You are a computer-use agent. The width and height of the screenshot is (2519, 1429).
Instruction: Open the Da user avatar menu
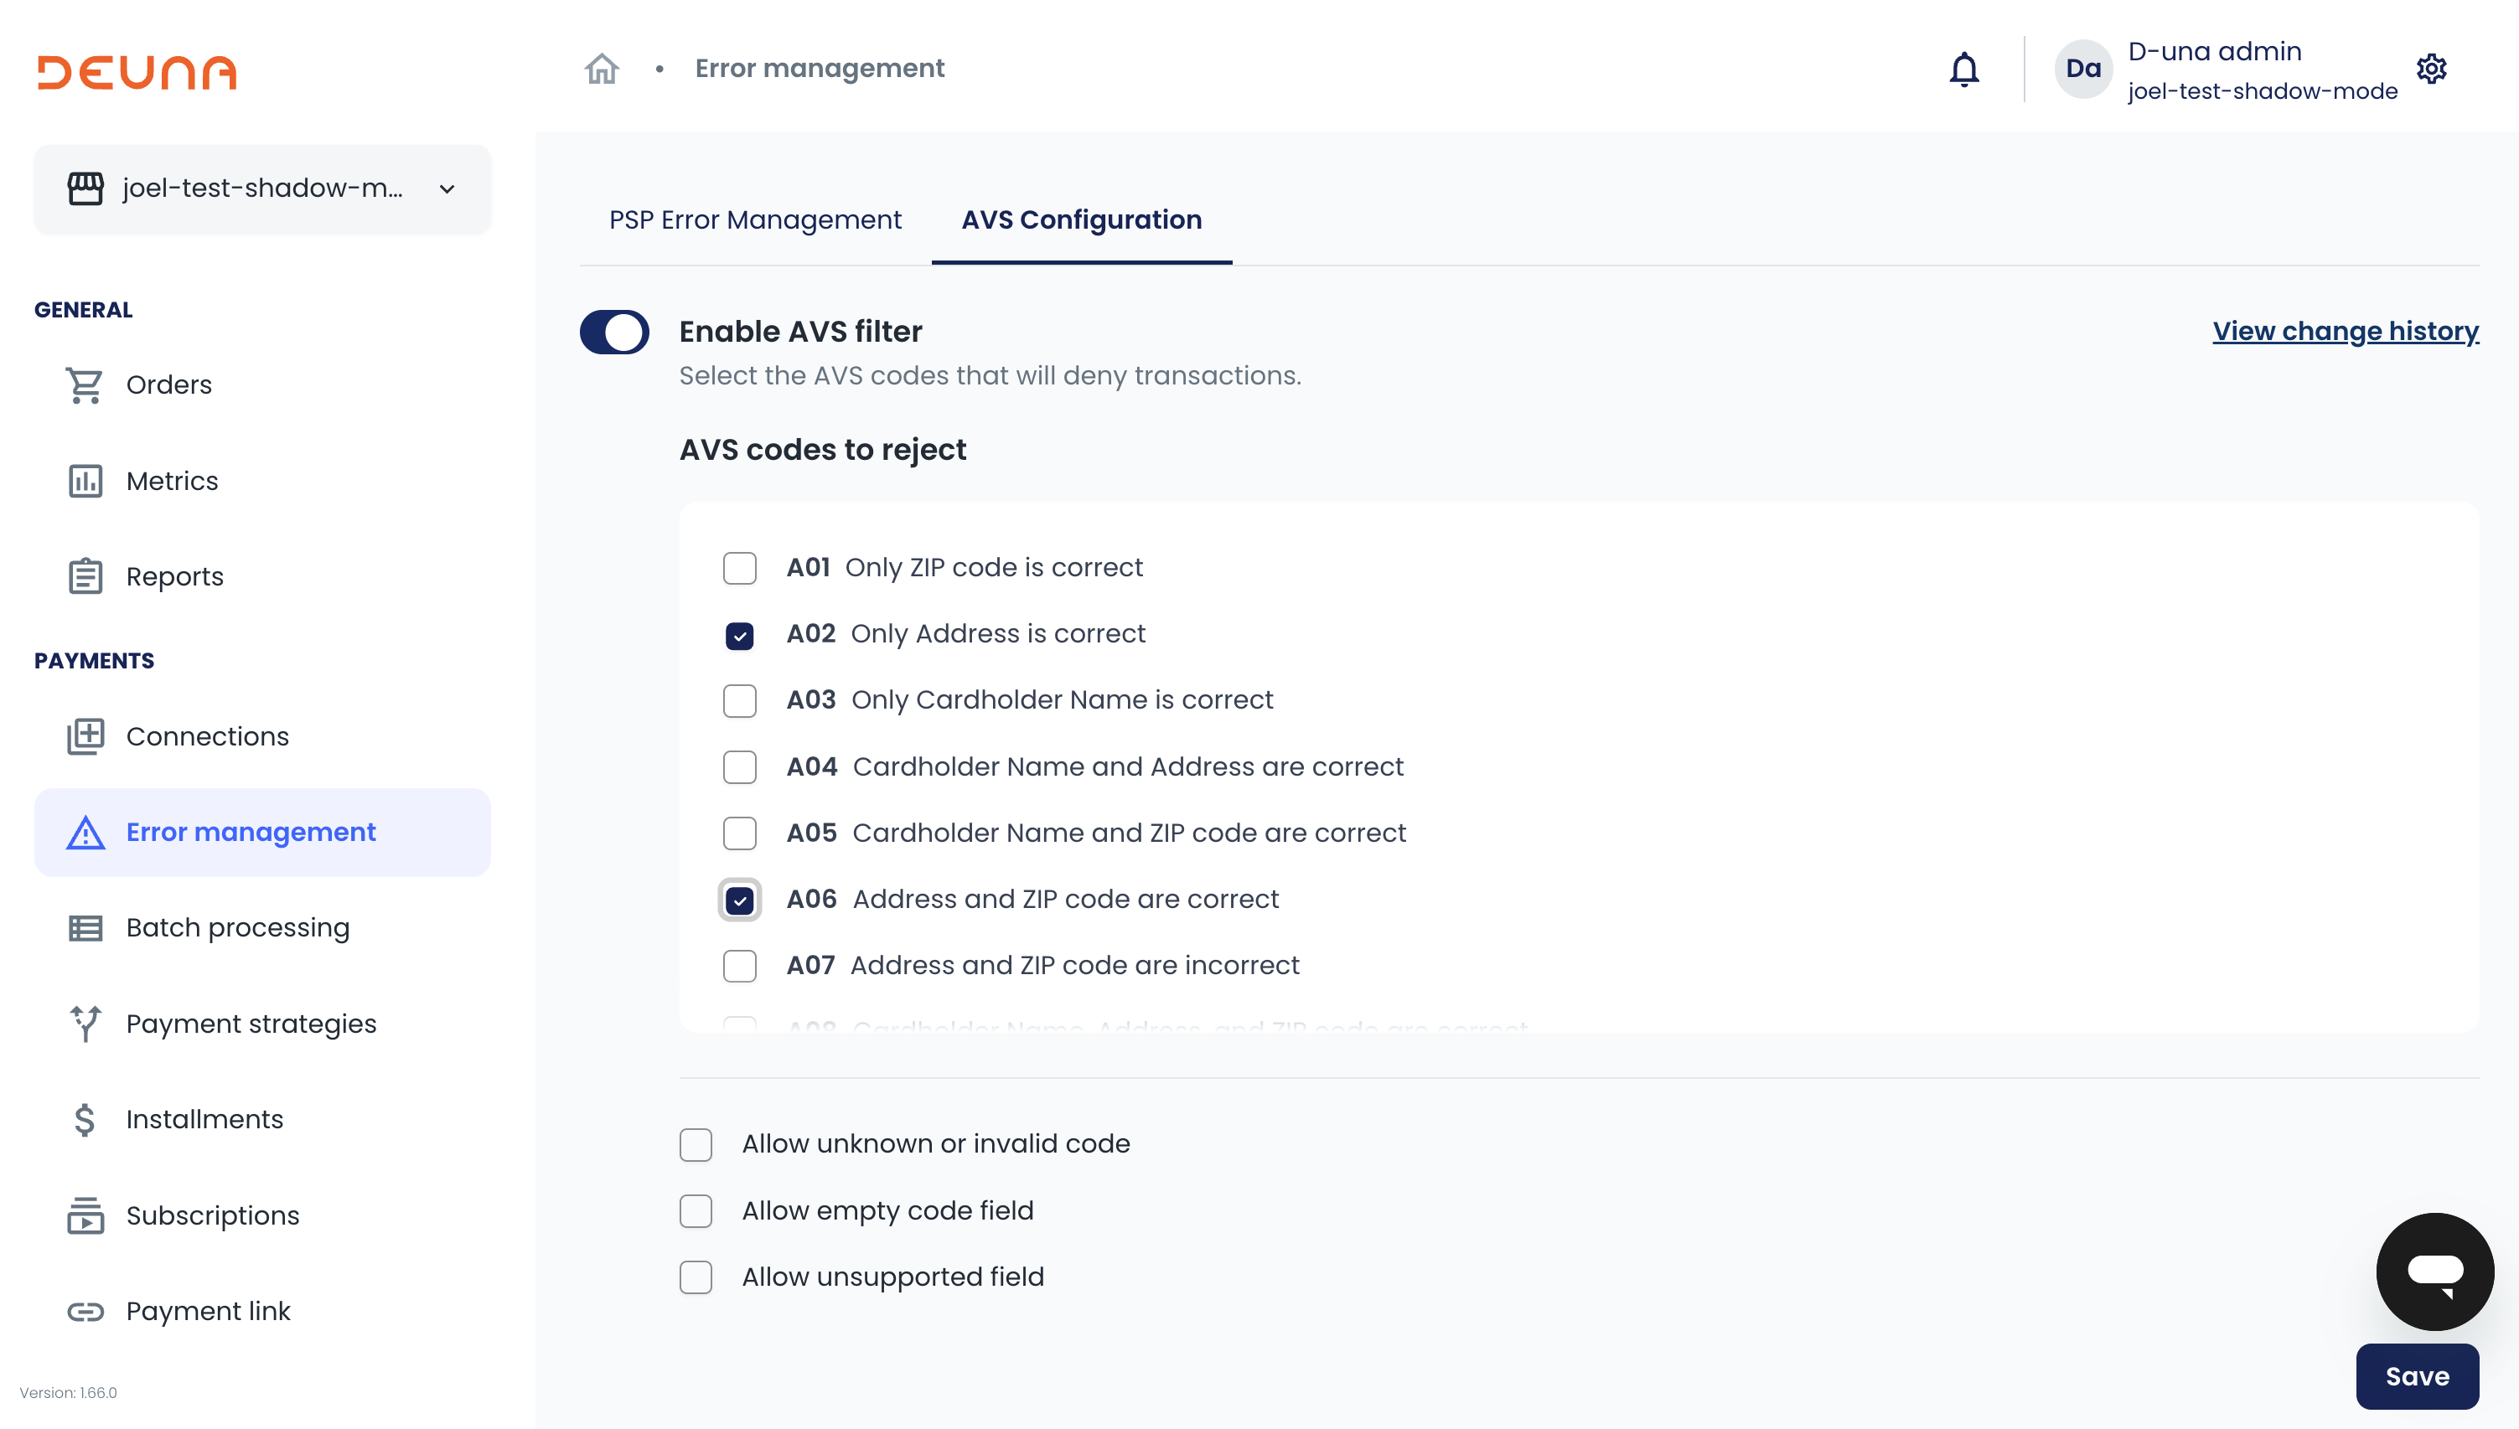2082,69
